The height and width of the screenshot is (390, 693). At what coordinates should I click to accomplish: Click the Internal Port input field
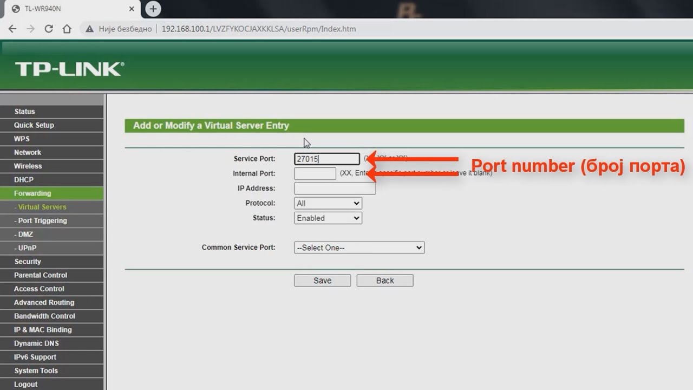pyautogui.click(x=315, y=173)
